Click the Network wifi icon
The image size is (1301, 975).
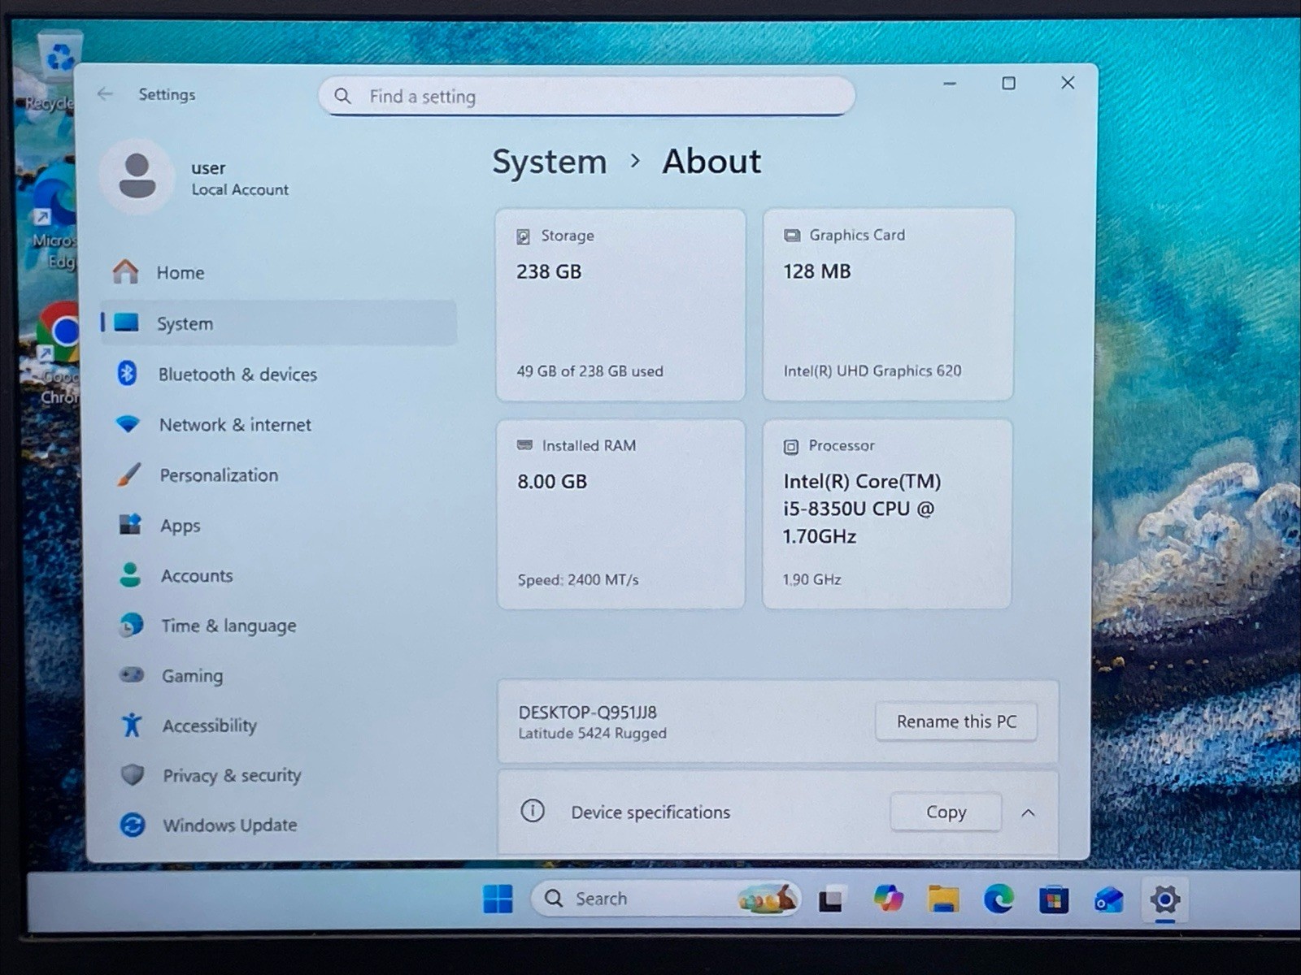click(128, 423)
